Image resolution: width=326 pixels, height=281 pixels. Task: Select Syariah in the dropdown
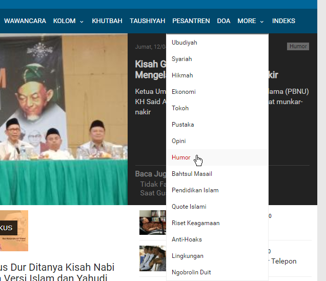click(182, 59)
